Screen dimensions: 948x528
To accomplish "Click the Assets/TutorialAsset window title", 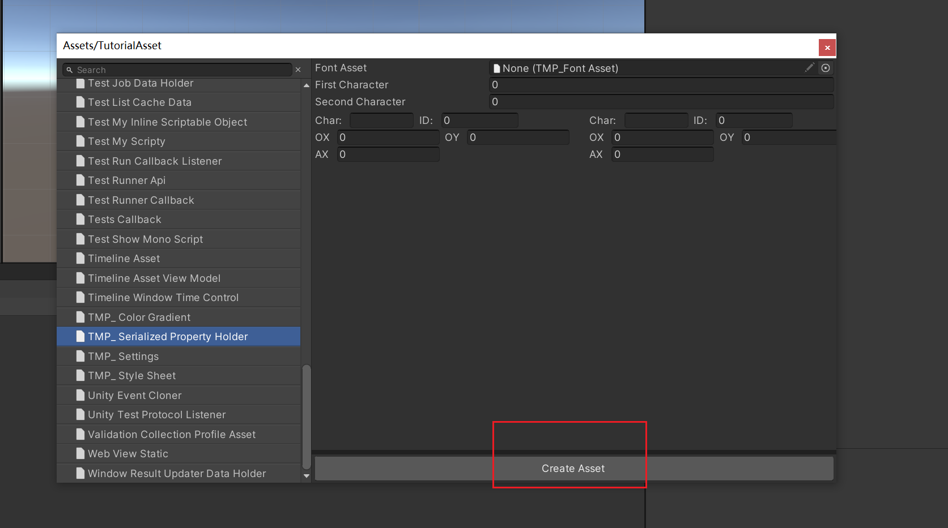I will [112, 45].
